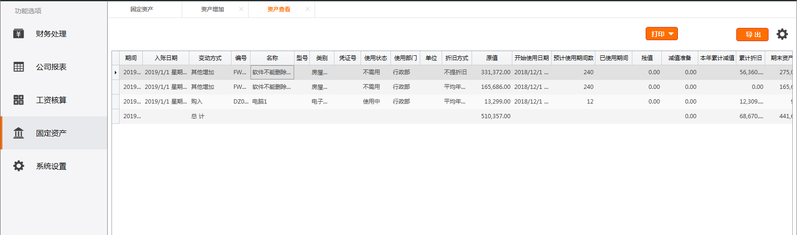Click the gear icon beside 系统设置

pos(19,166)
